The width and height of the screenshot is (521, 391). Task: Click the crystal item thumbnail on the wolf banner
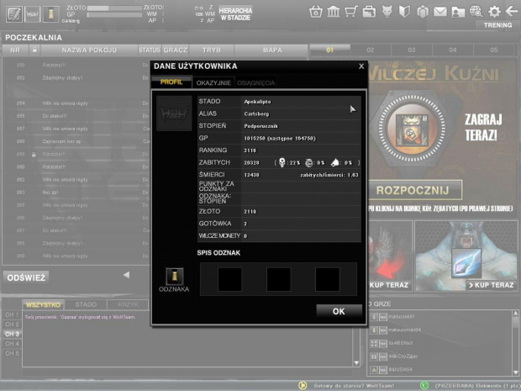pos(466,263)
